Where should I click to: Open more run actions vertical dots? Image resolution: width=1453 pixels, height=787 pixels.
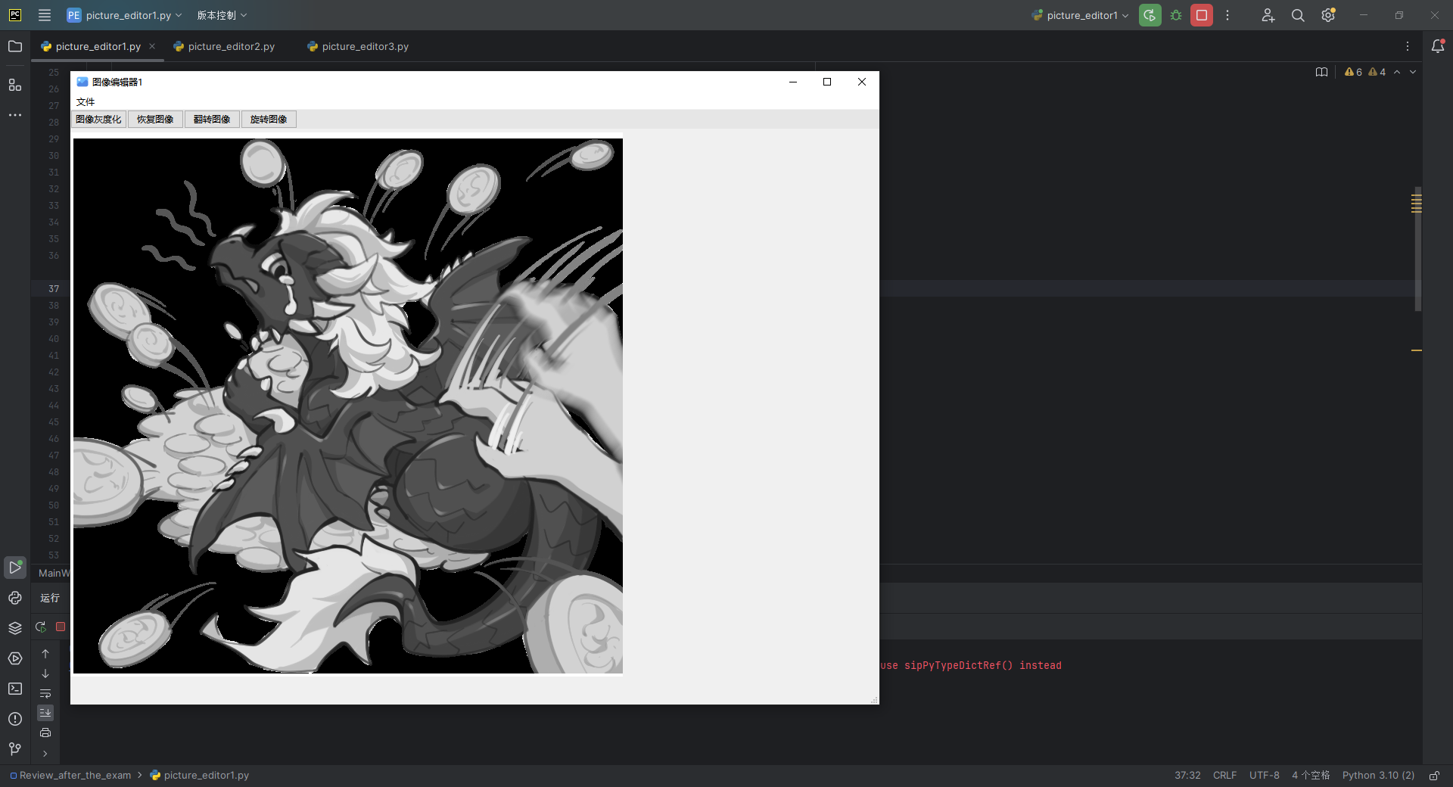point(1227,15)
